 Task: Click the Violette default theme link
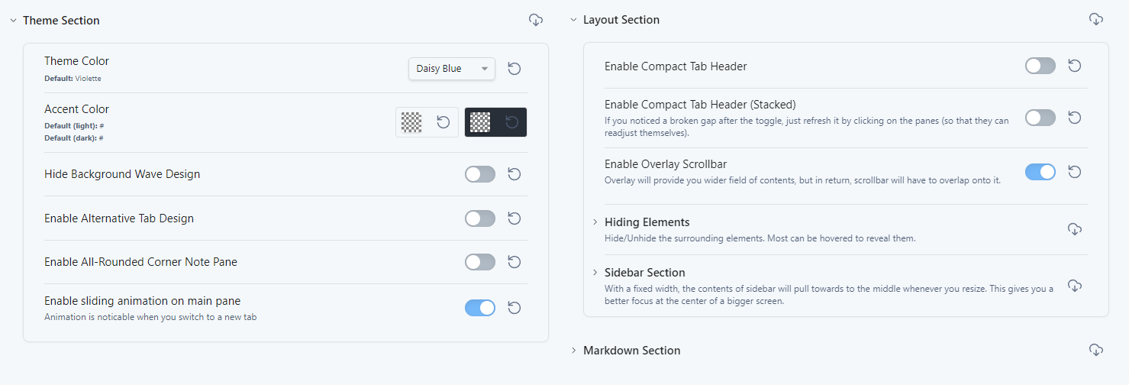point(88,78)
